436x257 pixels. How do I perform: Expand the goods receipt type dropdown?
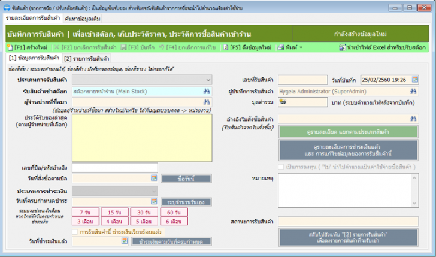[x=208, y=80]
